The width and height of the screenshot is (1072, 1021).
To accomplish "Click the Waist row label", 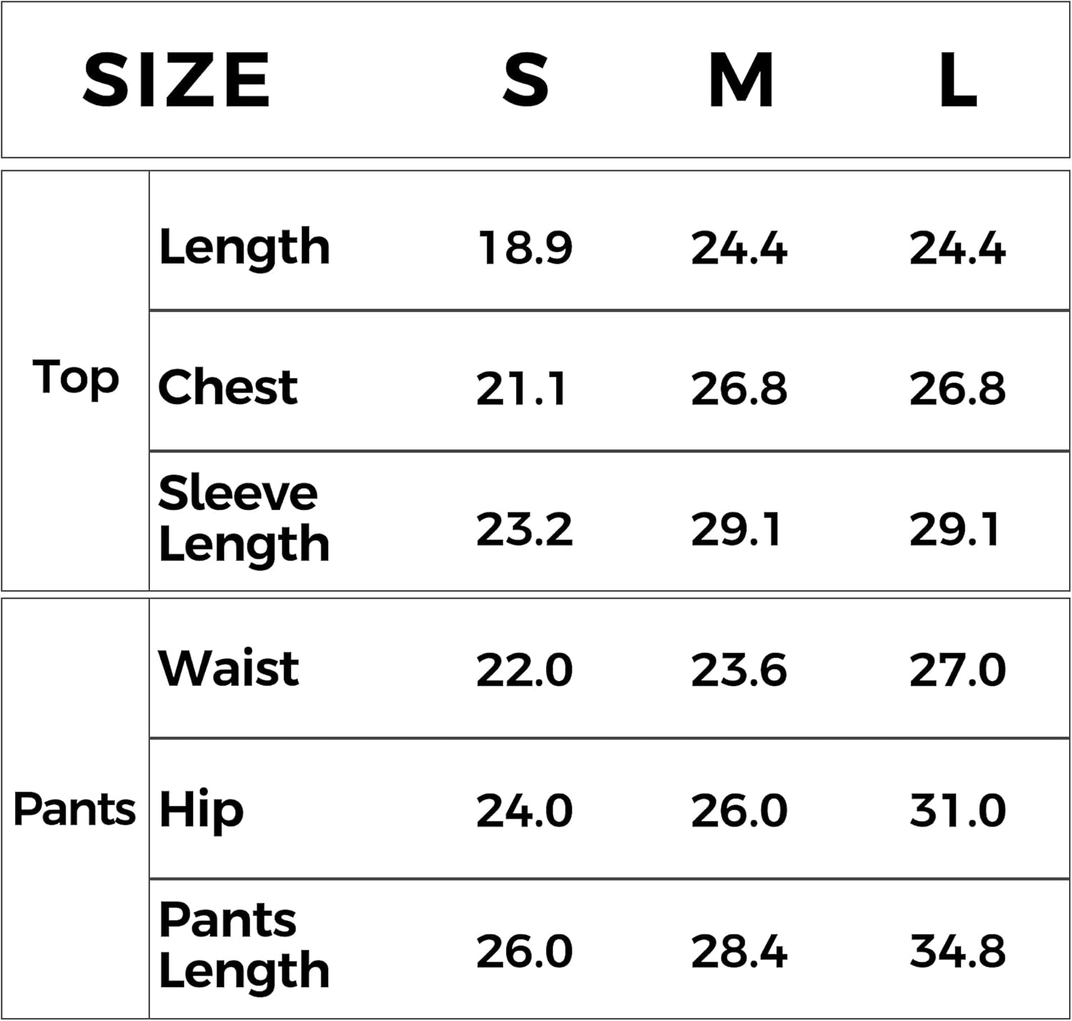I will point(229,669).
